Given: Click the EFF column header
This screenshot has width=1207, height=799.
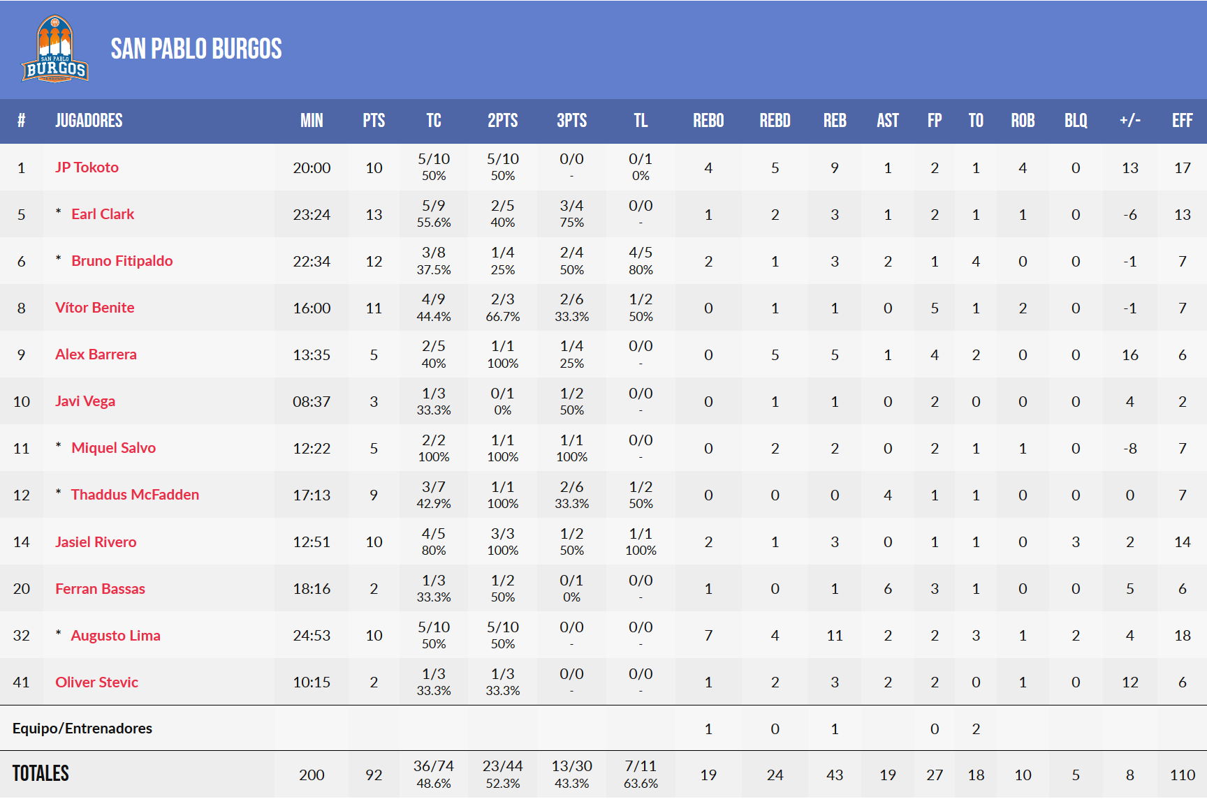Looking at the screenshot, I should [1182, 121].
